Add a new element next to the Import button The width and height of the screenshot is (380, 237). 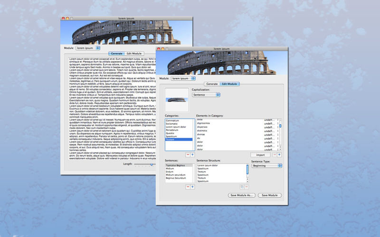pyautogui.click(x=279, y=155)
